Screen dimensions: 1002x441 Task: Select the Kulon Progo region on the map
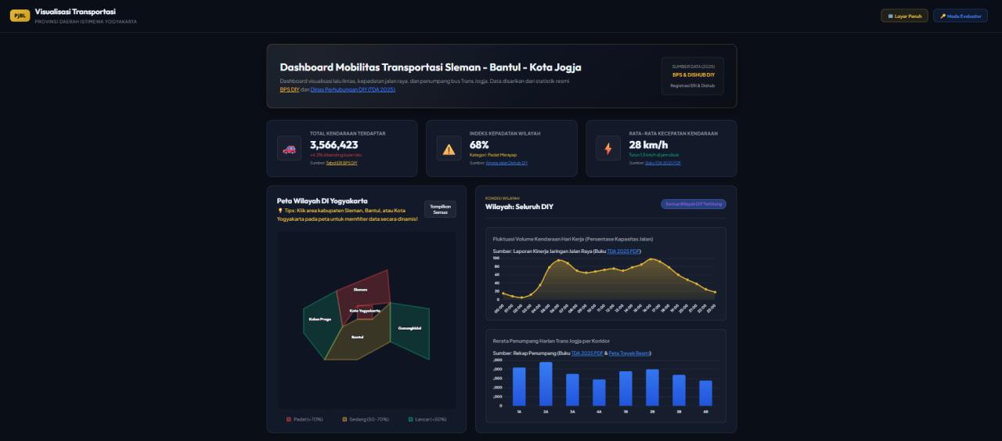[x=320, y=319]
